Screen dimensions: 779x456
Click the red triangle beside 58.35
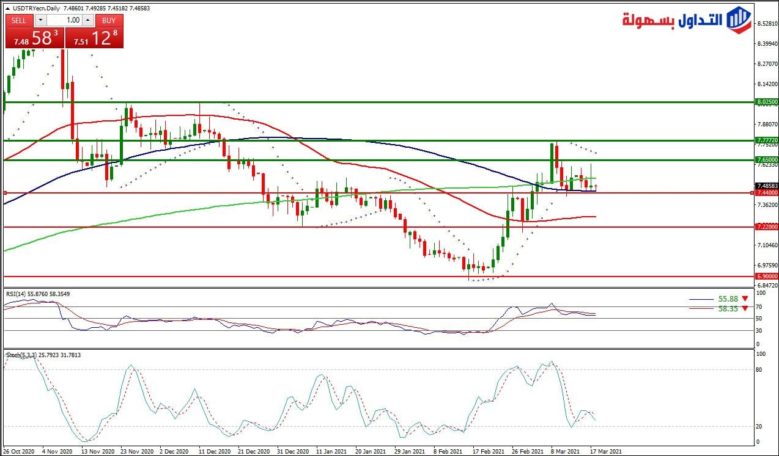coord(745,309)
